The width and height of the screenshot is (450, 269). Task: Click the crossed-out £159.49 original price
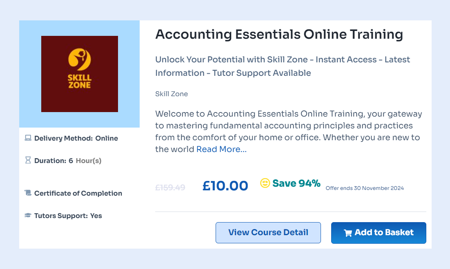tap(170, 187)
